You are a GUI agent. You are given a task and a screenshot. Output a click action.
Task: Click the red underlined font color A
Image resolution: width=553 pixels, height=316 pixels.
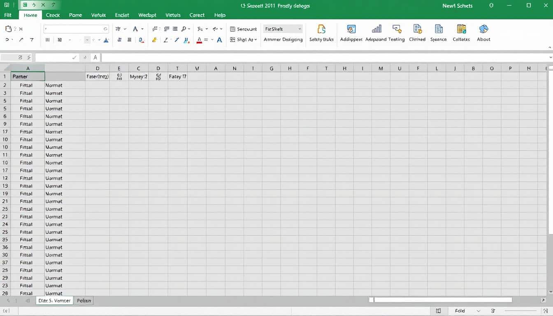(199, 40)
